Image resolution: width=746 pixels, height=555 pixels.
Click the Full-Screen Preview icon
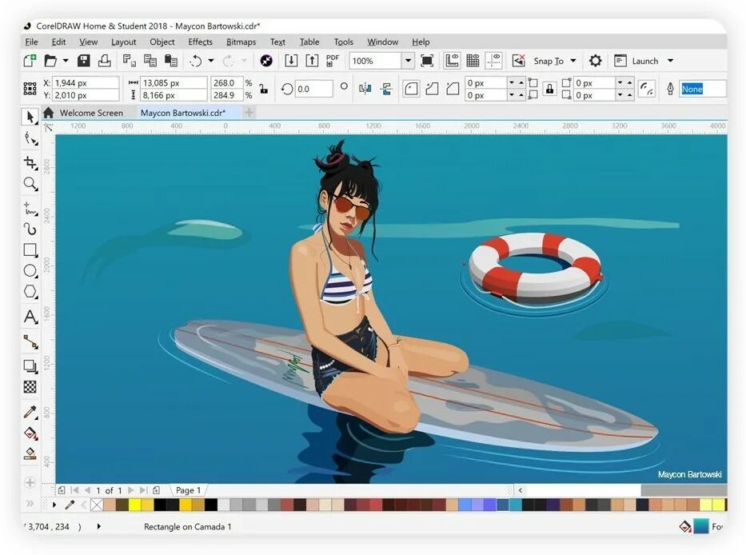427,61
